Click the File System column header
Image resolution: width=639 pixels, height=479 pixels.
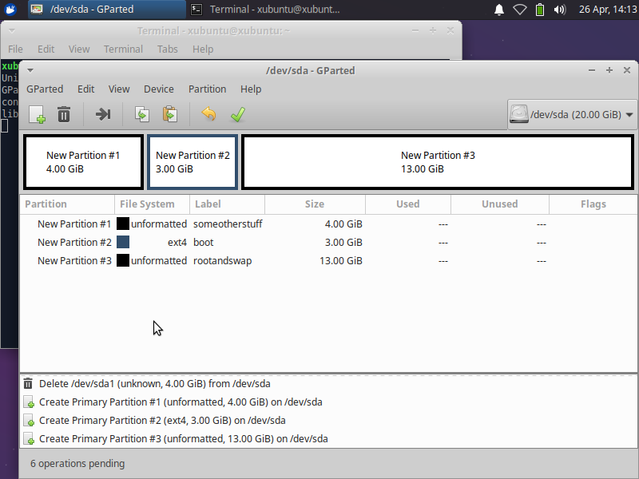(x=152, y=204)
